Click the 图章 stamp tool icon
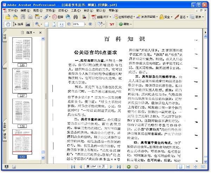Viewport: 211px width, 173px height. (x=58, y=17)
